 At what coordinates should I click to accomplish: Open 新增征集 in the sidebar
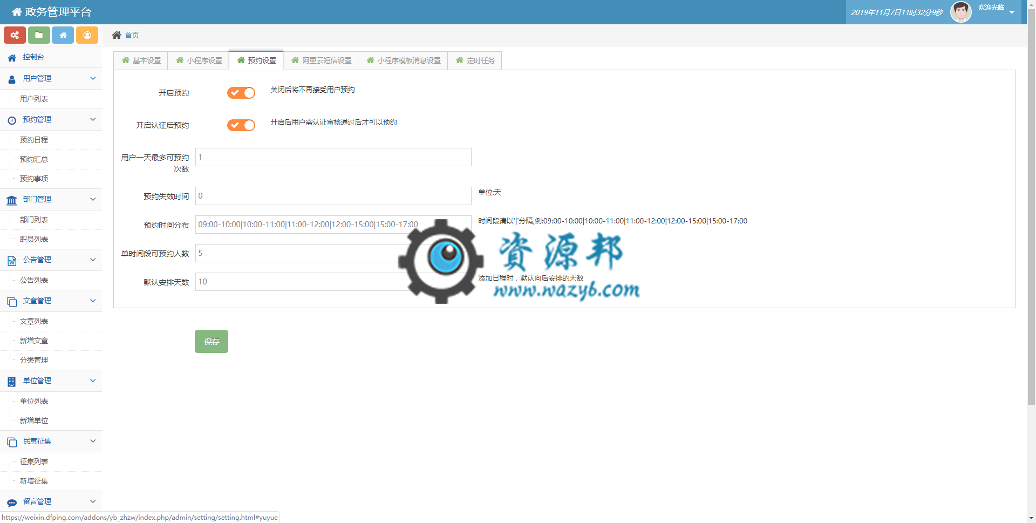click(x=34, y=481)
